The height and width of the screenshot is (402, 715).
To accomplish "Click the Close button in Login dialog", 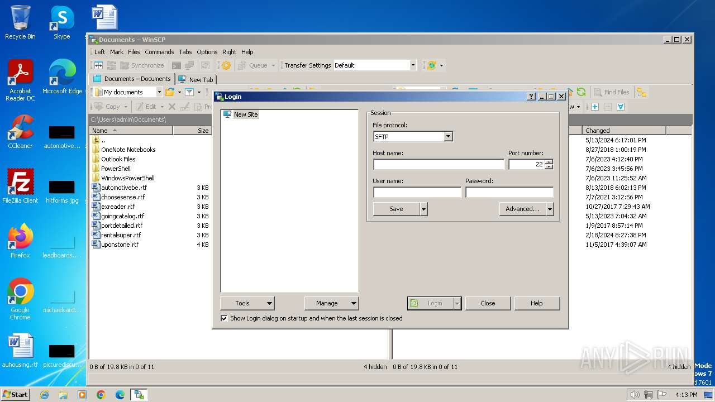I will click(x=488, y=303).
